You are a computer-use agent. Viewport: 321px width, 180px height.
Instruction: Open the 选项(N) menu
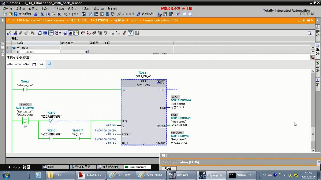point(72,9)
